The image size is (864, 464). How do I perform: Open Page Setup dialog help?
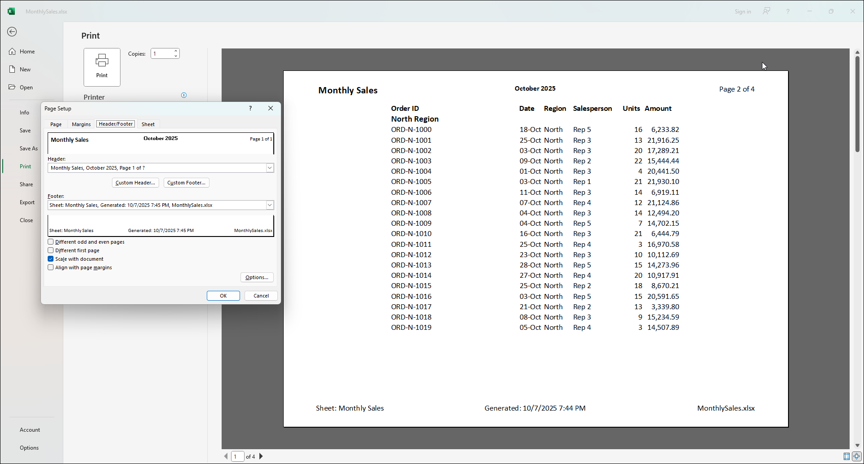250,108
